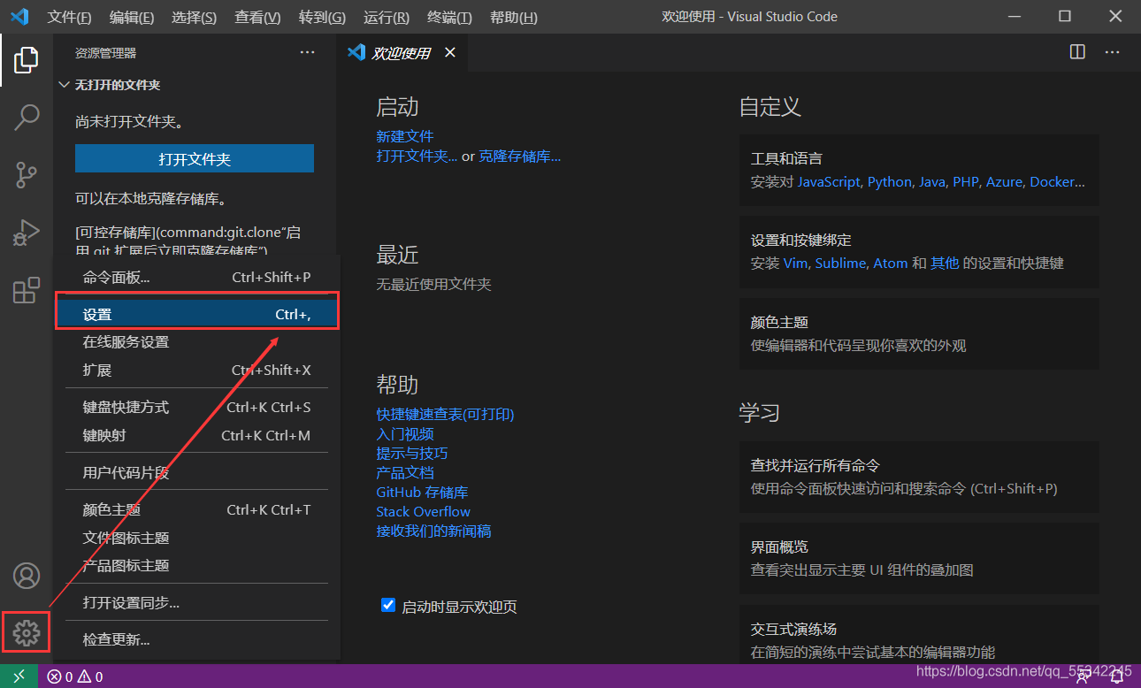Click the Azure link under 工具和语言
This screenshot has height=688, width=1141.
[x=1005, y=182]
